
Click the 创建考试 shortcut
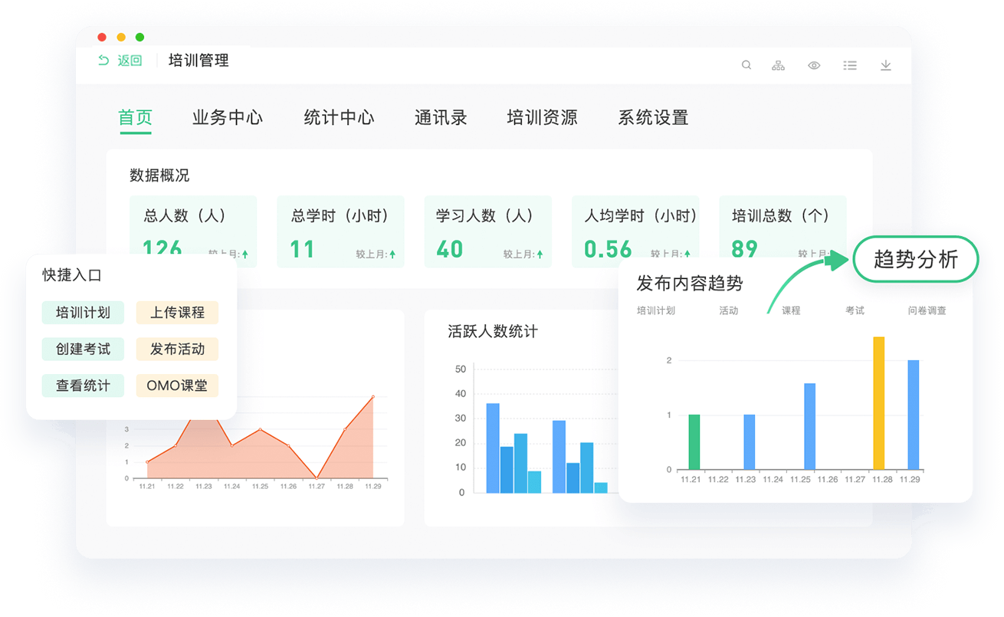pyautogui.click(x=83, y=349)
